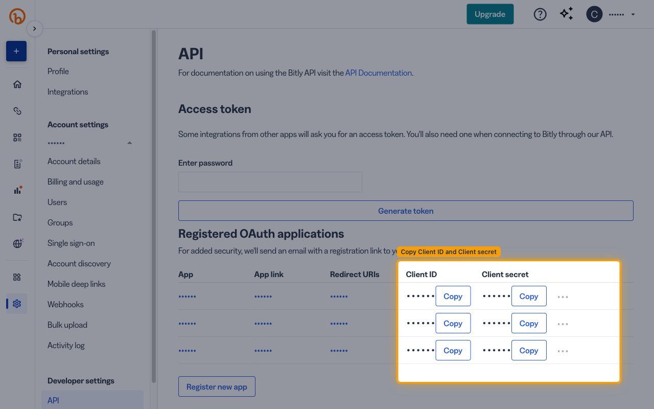Click the settings sidebar scrollbar

pos(154,206)
